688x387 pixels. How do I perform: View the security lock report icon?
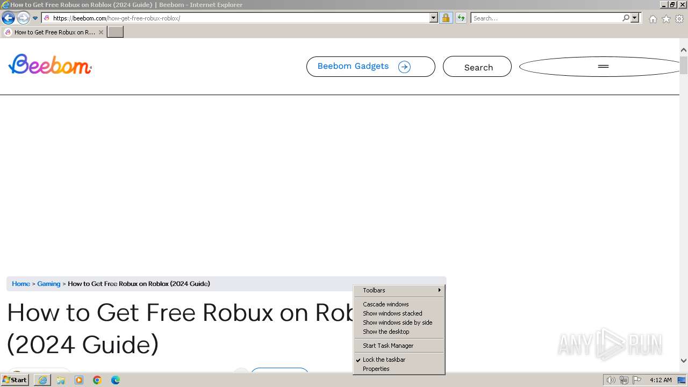446,18
